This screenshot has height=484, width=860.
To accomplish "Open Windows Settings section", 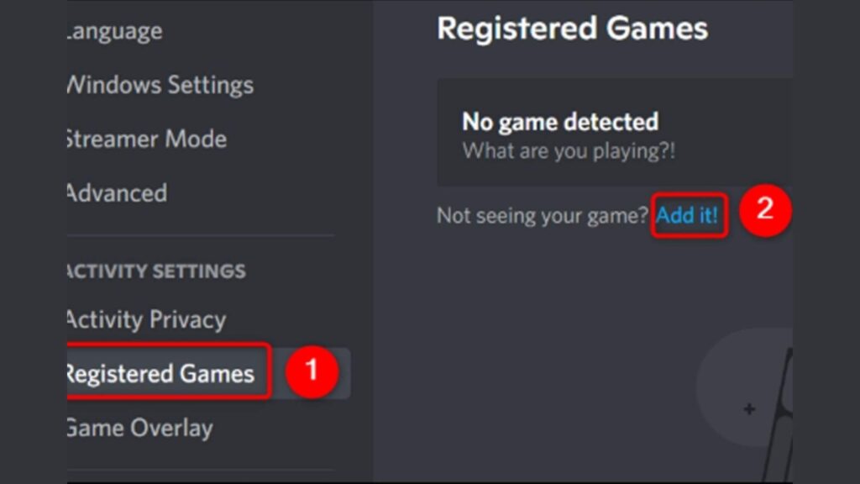I will pyautogui.click(x=158, y=85).
